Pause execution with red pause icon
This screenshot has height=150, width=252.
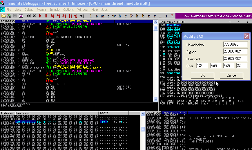coord(46,16)
